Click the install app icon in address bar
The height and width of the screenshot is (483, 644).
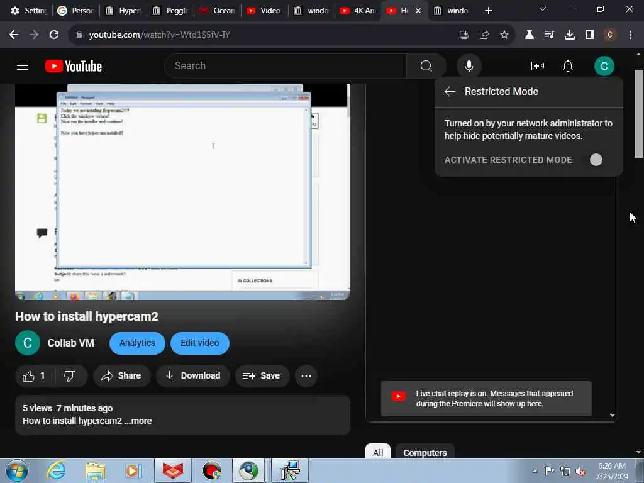(x=464, y=35)
